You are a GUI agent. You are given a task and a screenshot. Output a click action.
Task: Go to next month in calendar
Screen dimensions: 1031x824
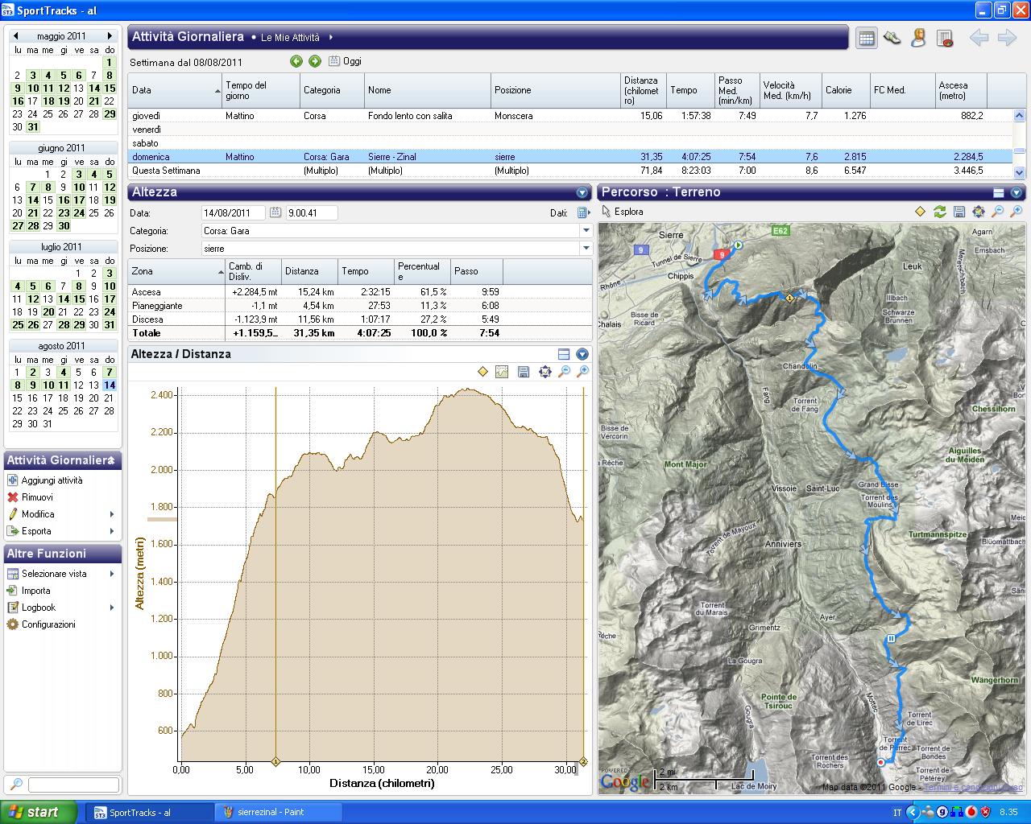coord(110,36)
